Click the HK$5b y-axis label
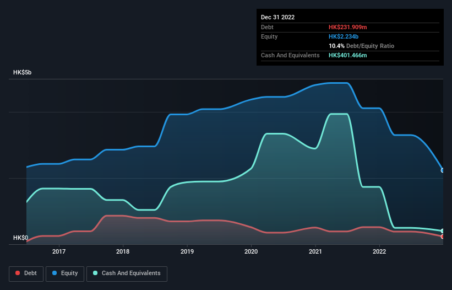Image resolution: width=452 pixels, height=290 pixels. [22, 72]
